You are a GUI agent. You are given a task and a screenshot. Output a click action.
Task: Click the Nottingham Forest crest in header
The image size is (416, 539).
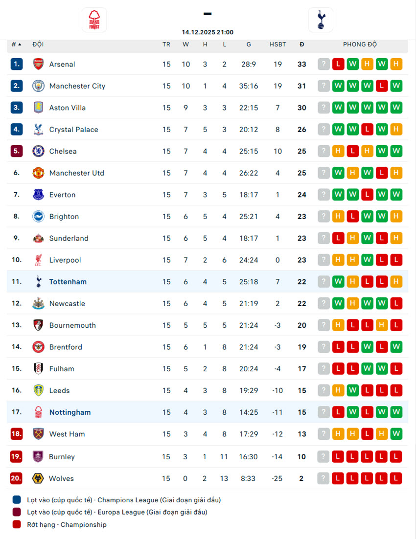94,20
